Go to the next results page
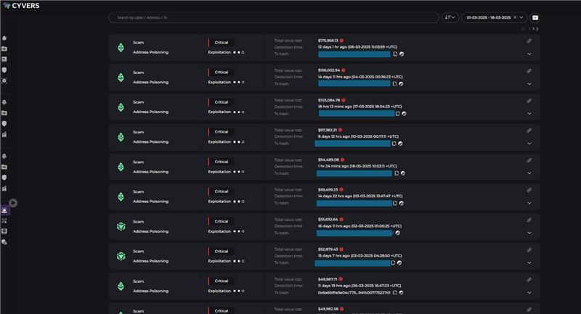Viewport: 581px width, 314px height. (538, 29)
